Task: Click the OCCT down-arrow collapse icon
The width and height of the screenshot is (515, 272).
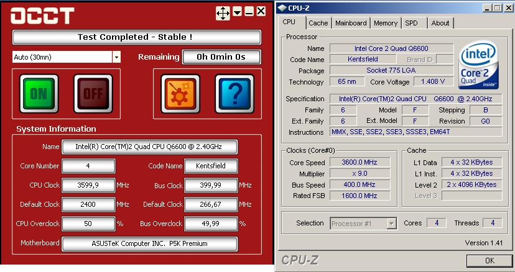Action: point(237,12)
